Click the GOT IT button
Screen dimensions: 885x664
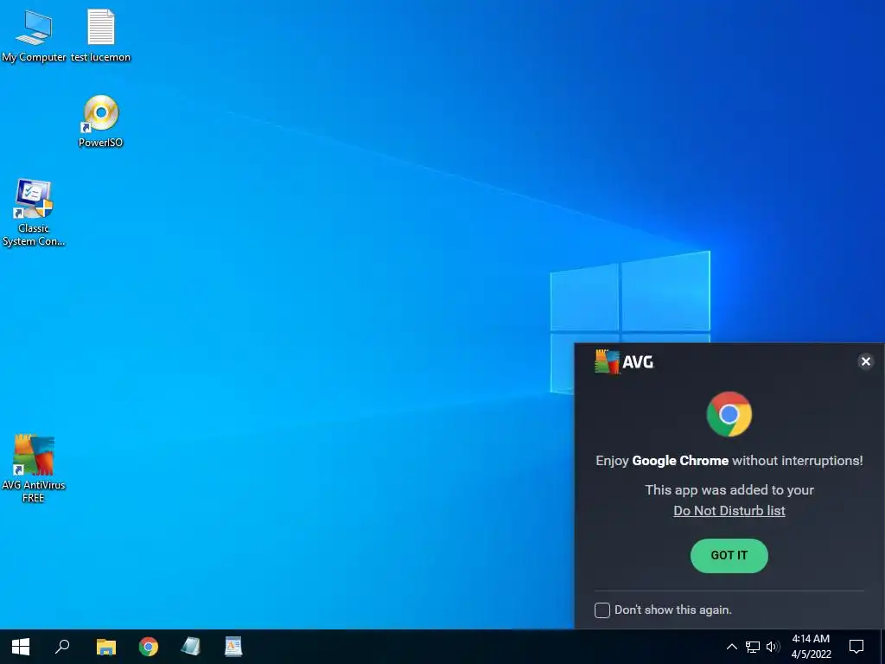click(x=729, y=556)
